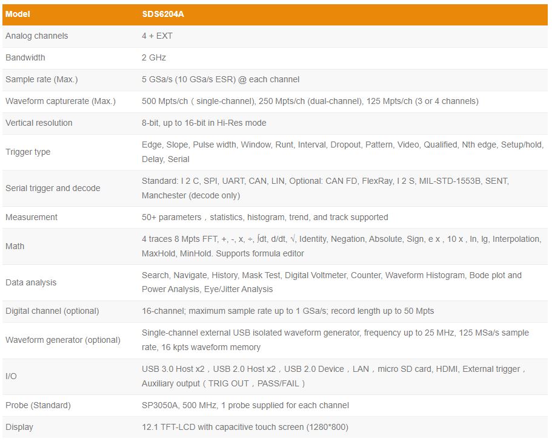Click the '2 GHz' bandwidth value
Image resolution: width=552 pixels, height=442 pixels.
[154, 57]
